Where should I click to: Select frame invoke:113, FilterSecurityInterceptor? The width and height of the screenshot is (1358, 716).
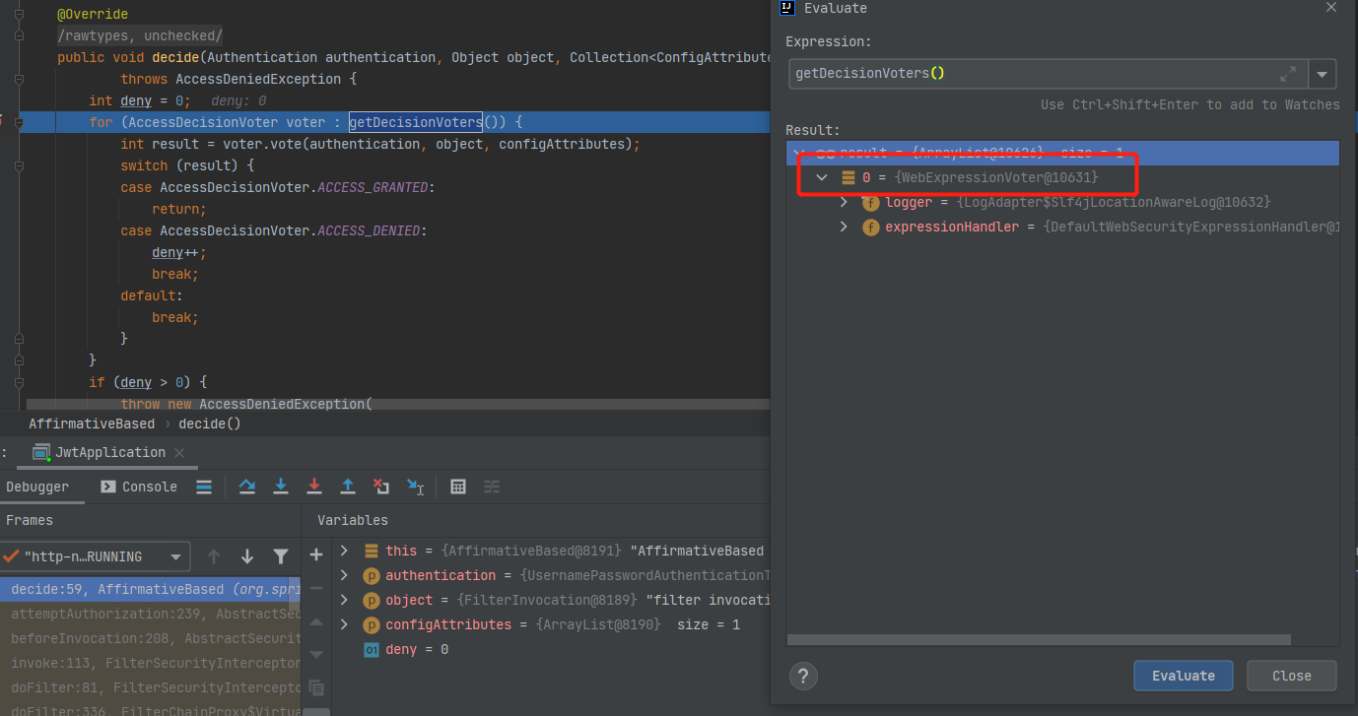point(150,663)
